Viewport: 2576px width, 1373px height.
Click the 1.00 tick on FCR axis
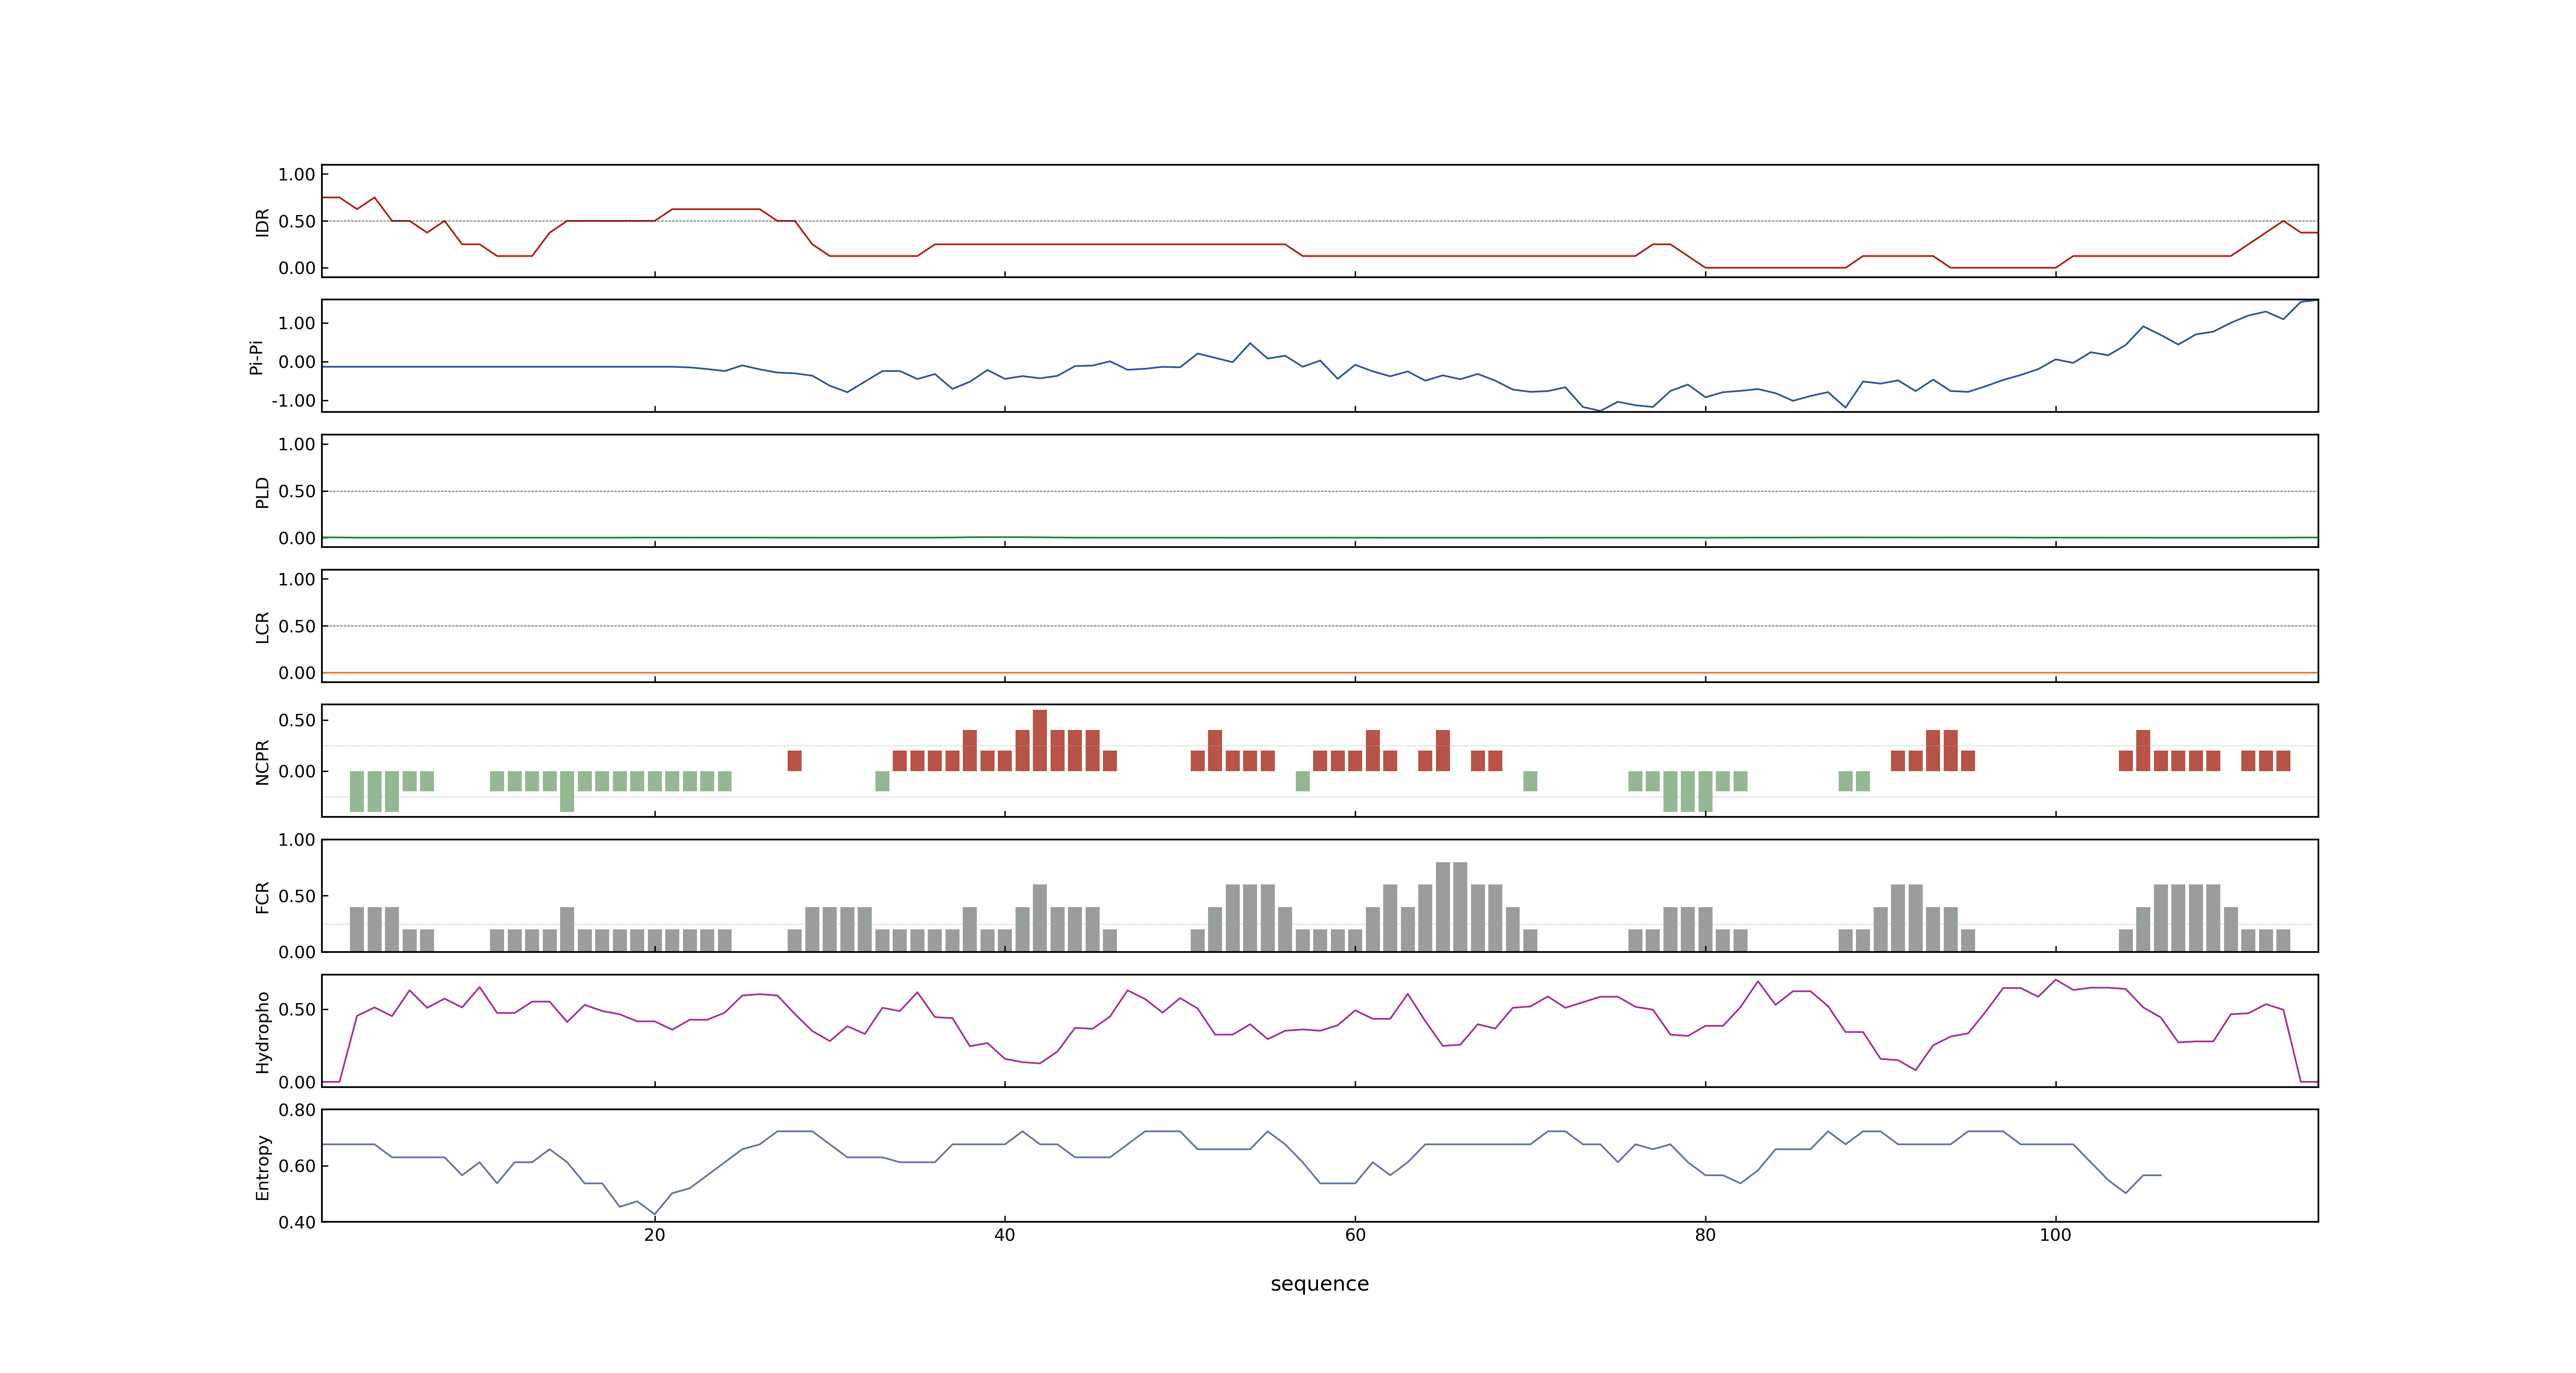pos(297,840)
